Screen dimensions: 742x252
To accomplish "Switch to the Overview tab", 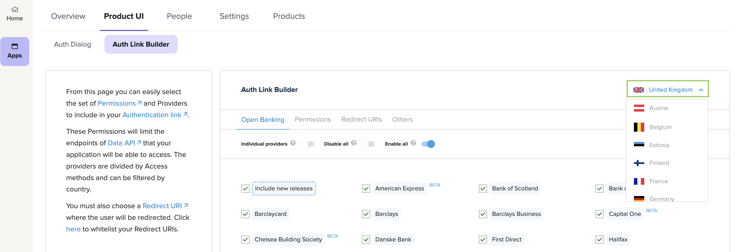I will pyautogui.click(x=68, y=16).
